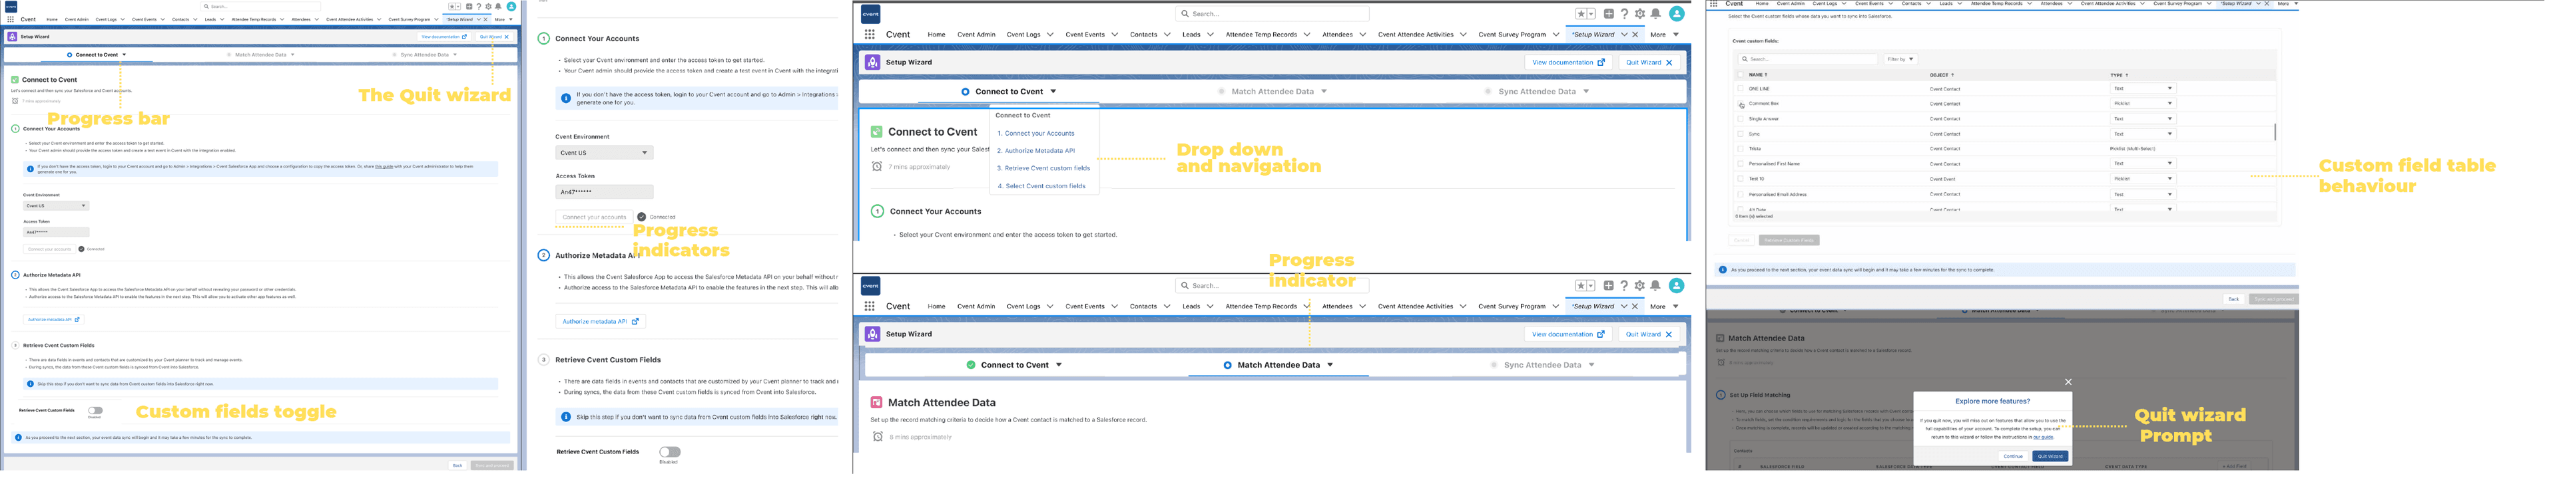This screenshot has width=2557, height=488.
Task: Confirm Quit Wizard in Explore more features dialog
Action: (x=2050, y=456)
